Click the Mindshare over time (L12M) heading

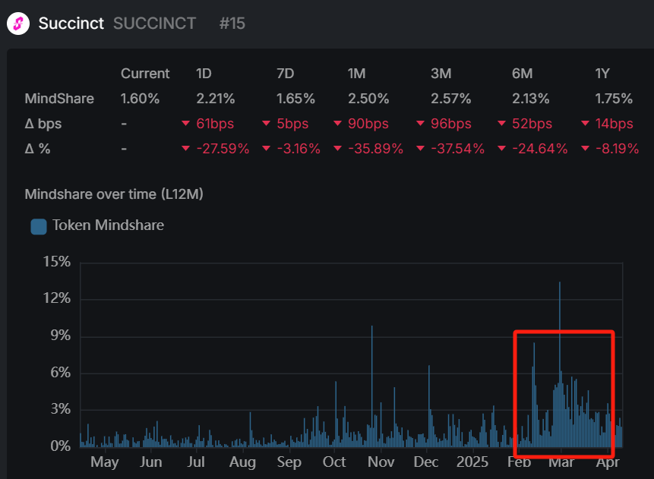[x=114, y=194]
